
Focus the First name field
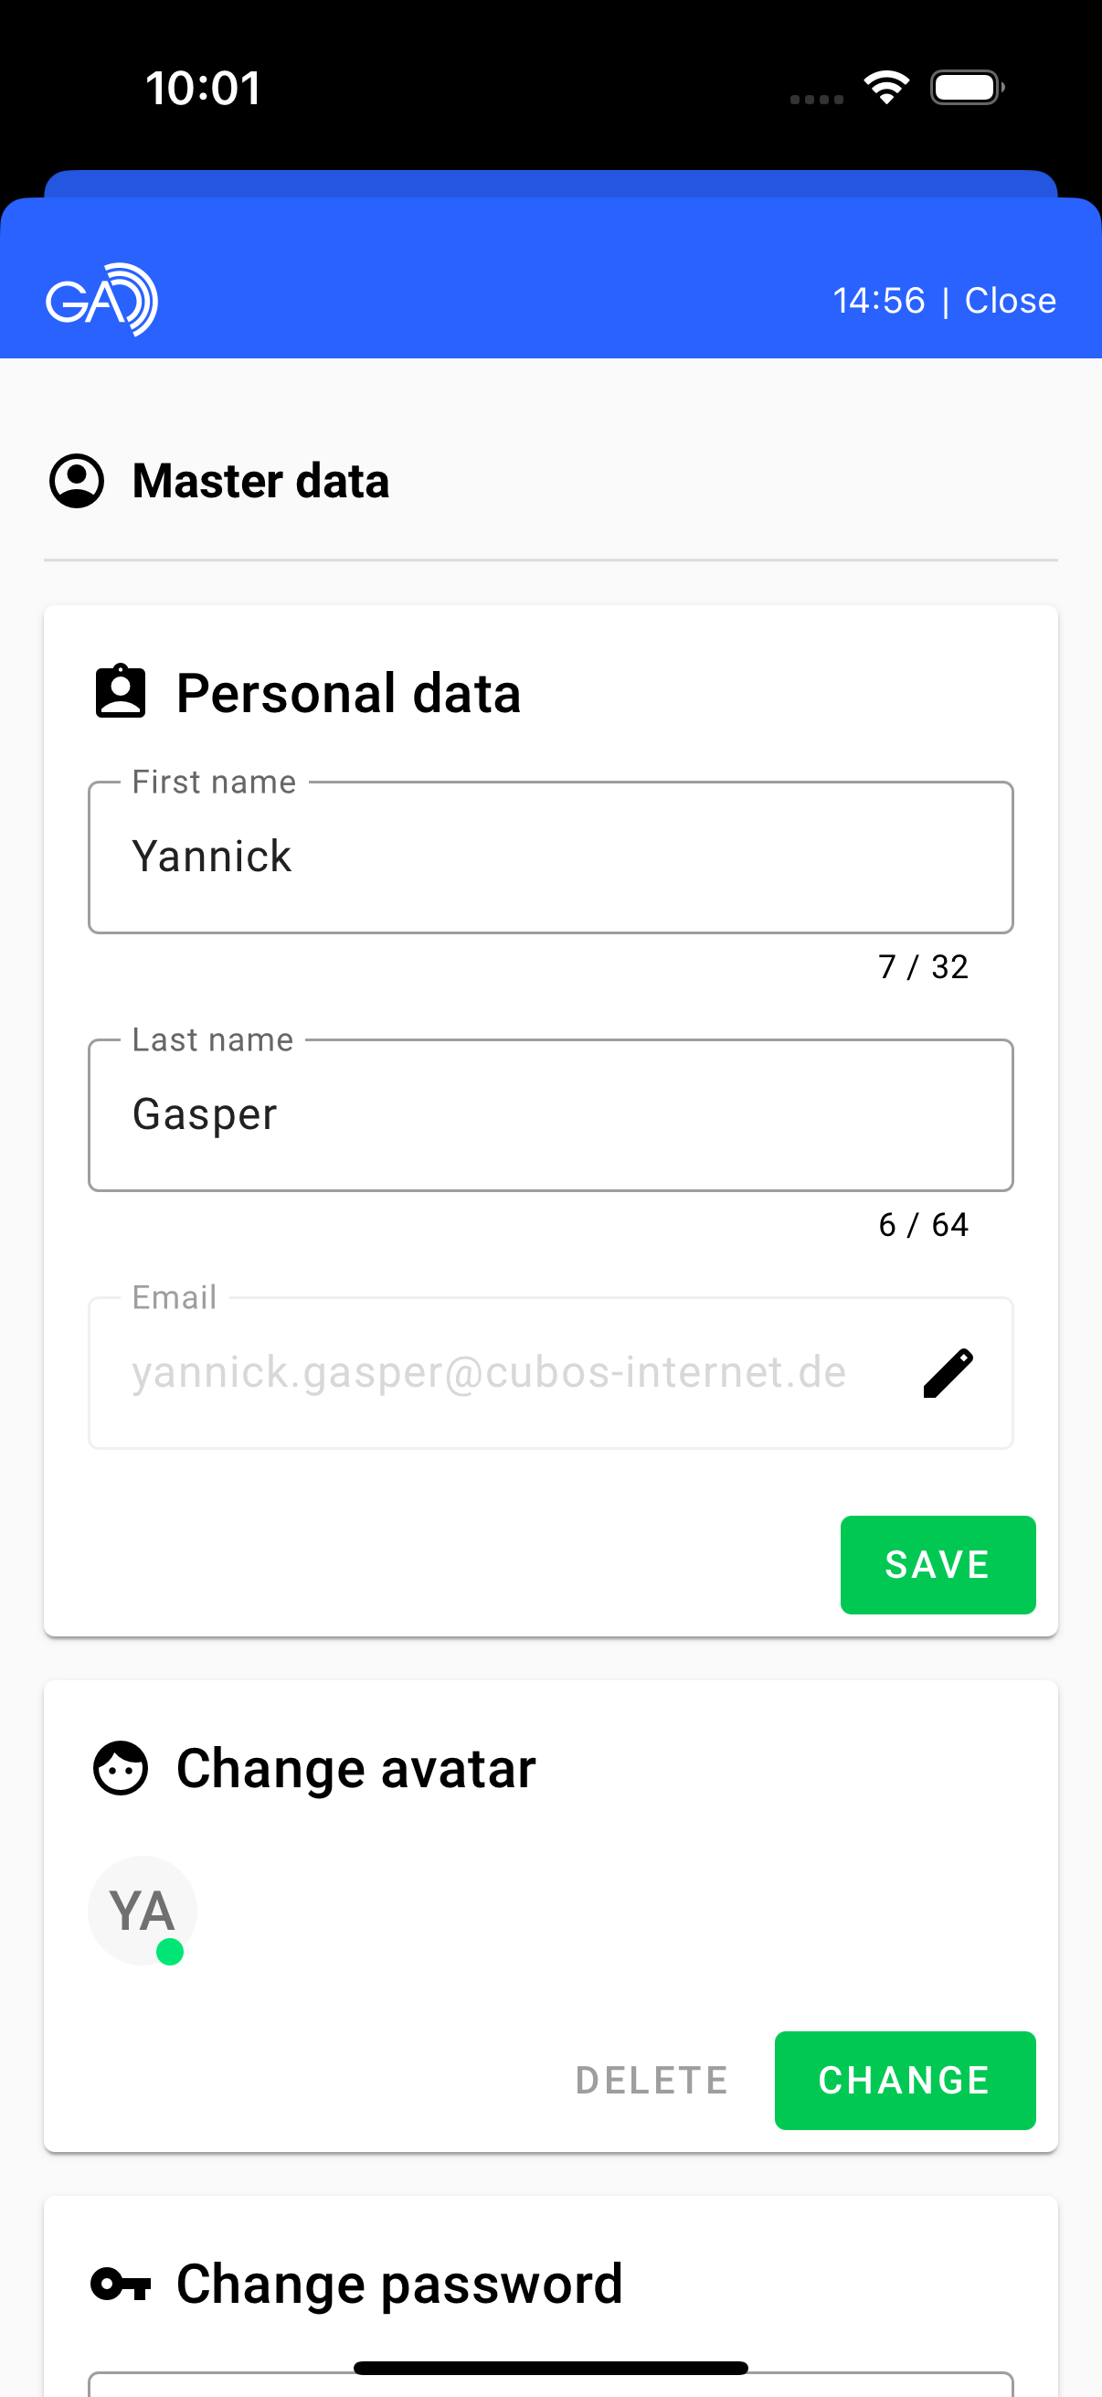[550, 857]
